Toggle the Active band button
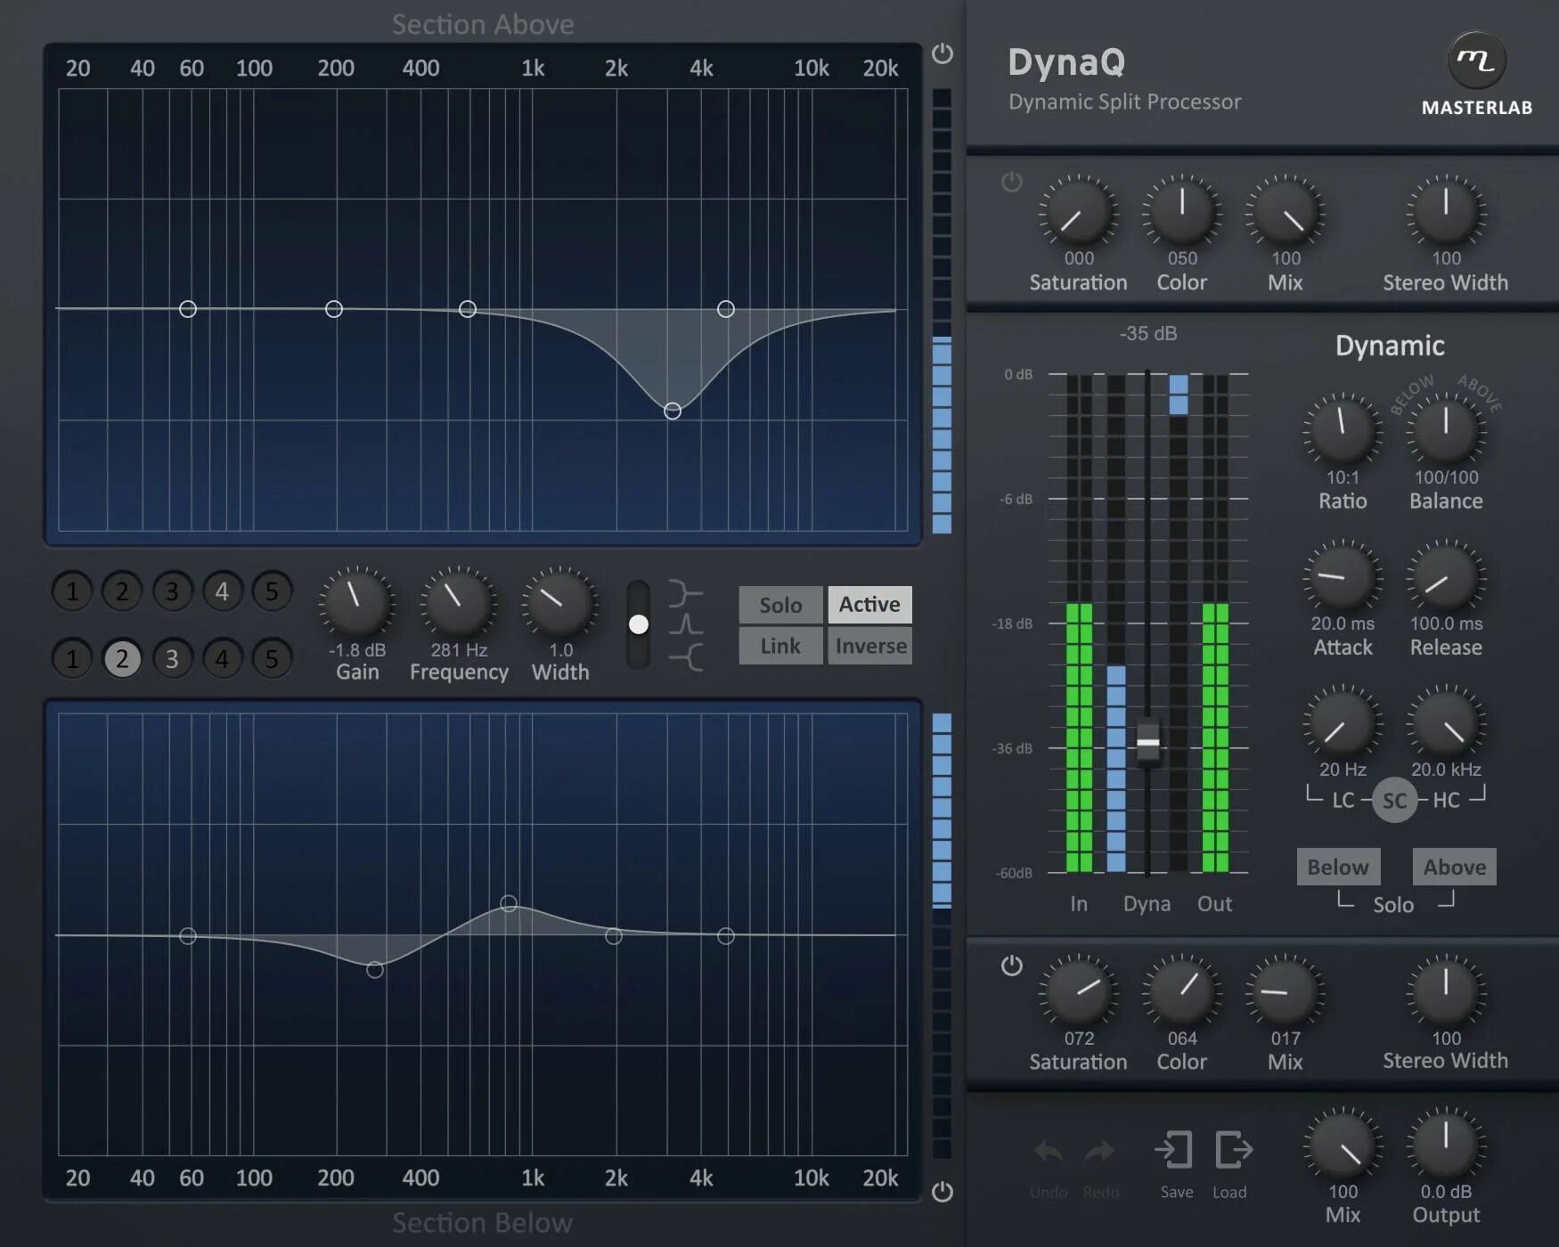This screenshot has width=1559, height=1247. coord(869,604)
